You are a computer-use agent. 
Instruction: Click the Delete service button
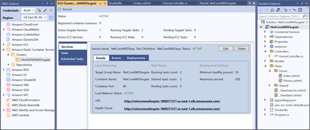241,49
